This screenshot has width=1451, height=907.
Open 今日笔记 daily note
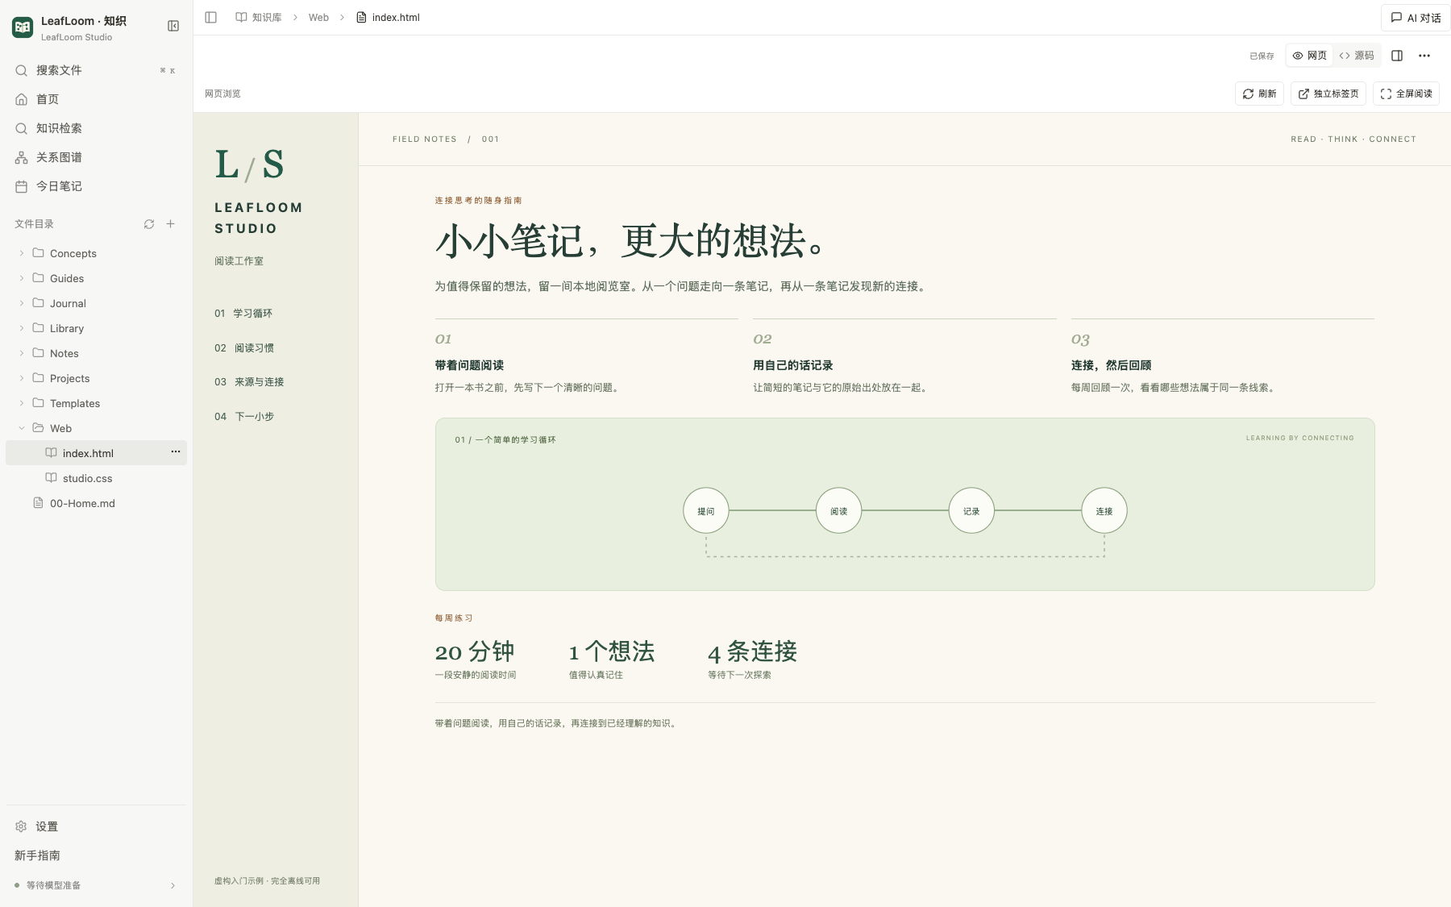[x=96, y=186]
